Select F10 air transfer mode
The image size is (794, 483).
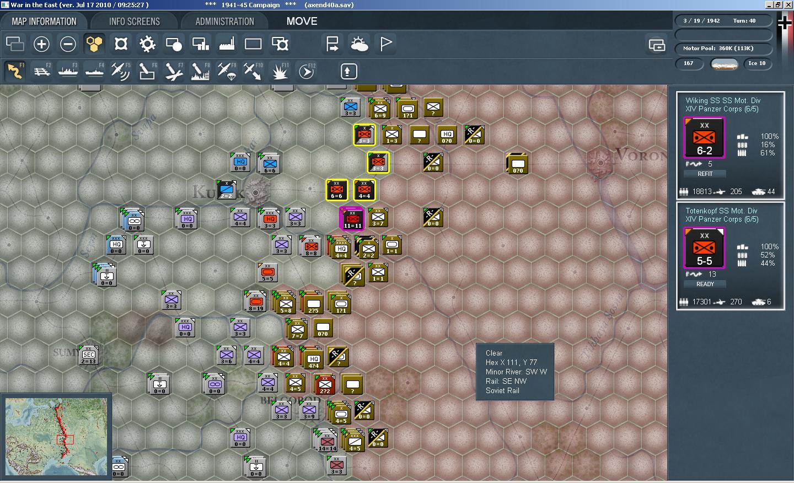click(253, 71)
